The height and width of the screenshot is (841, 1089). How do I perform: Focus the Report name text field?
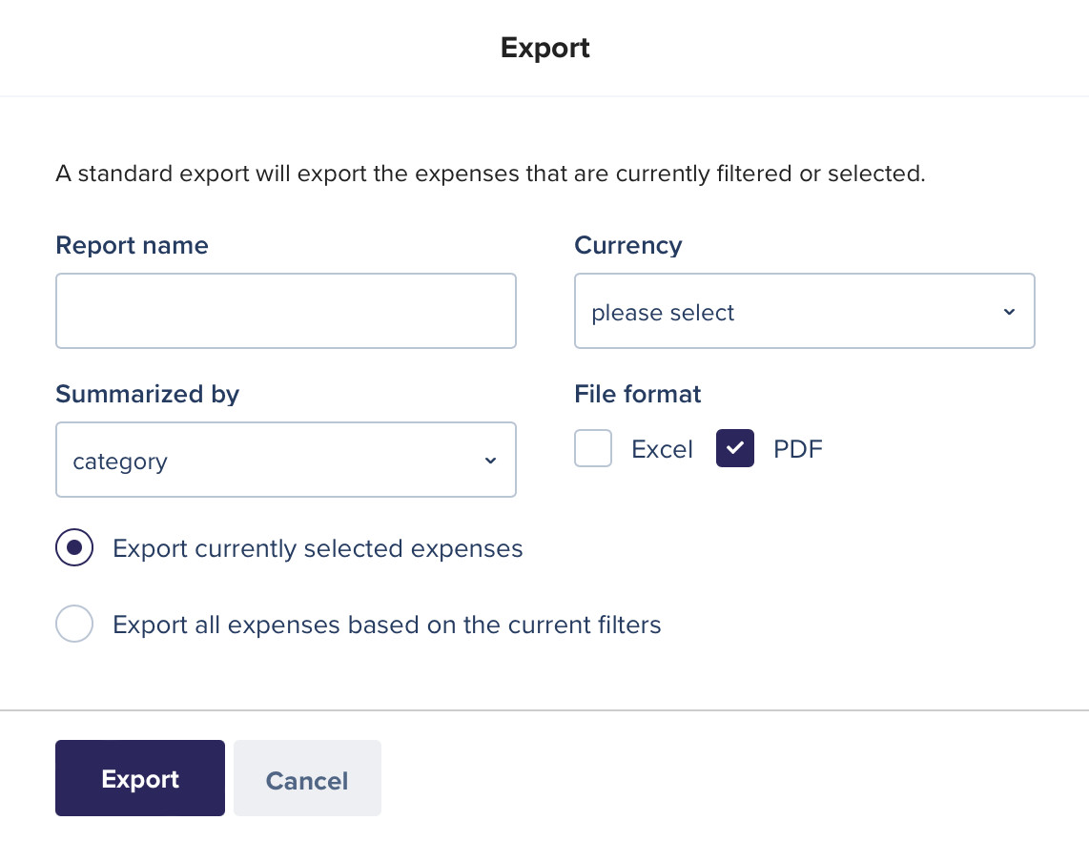[x=285, y=311]
